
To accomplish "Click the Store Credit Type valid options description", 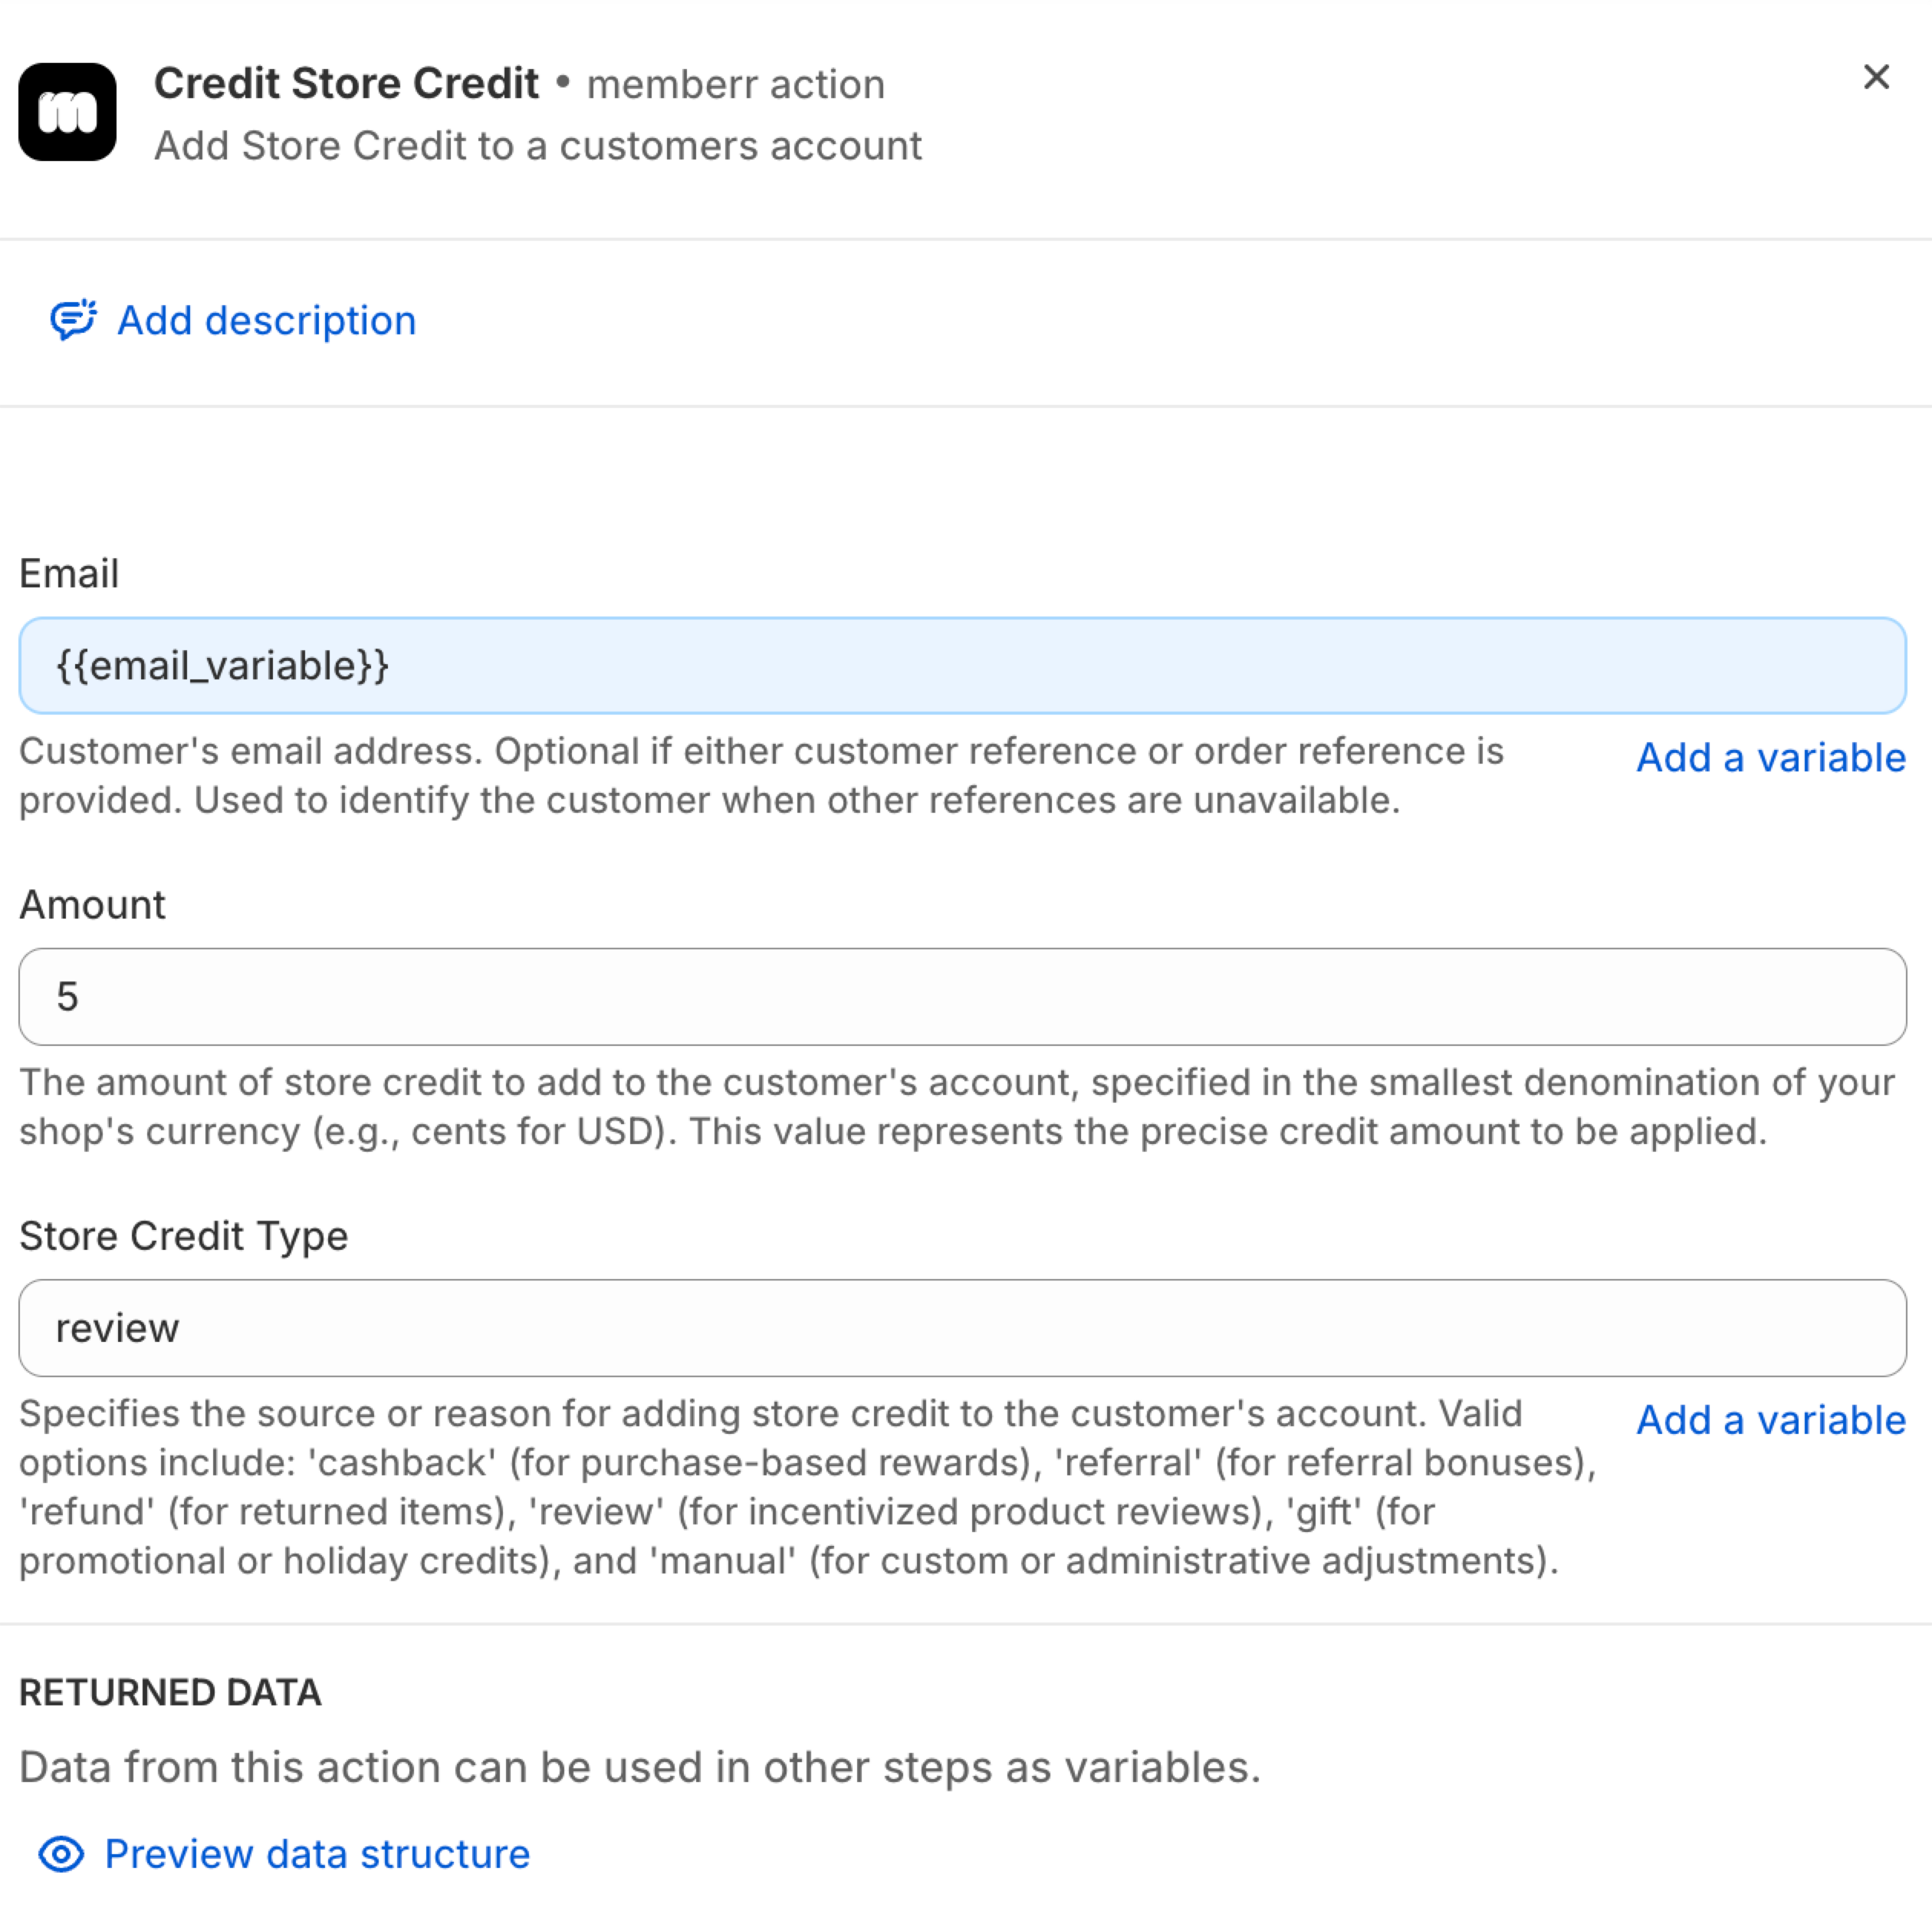I will [807, 1487].
